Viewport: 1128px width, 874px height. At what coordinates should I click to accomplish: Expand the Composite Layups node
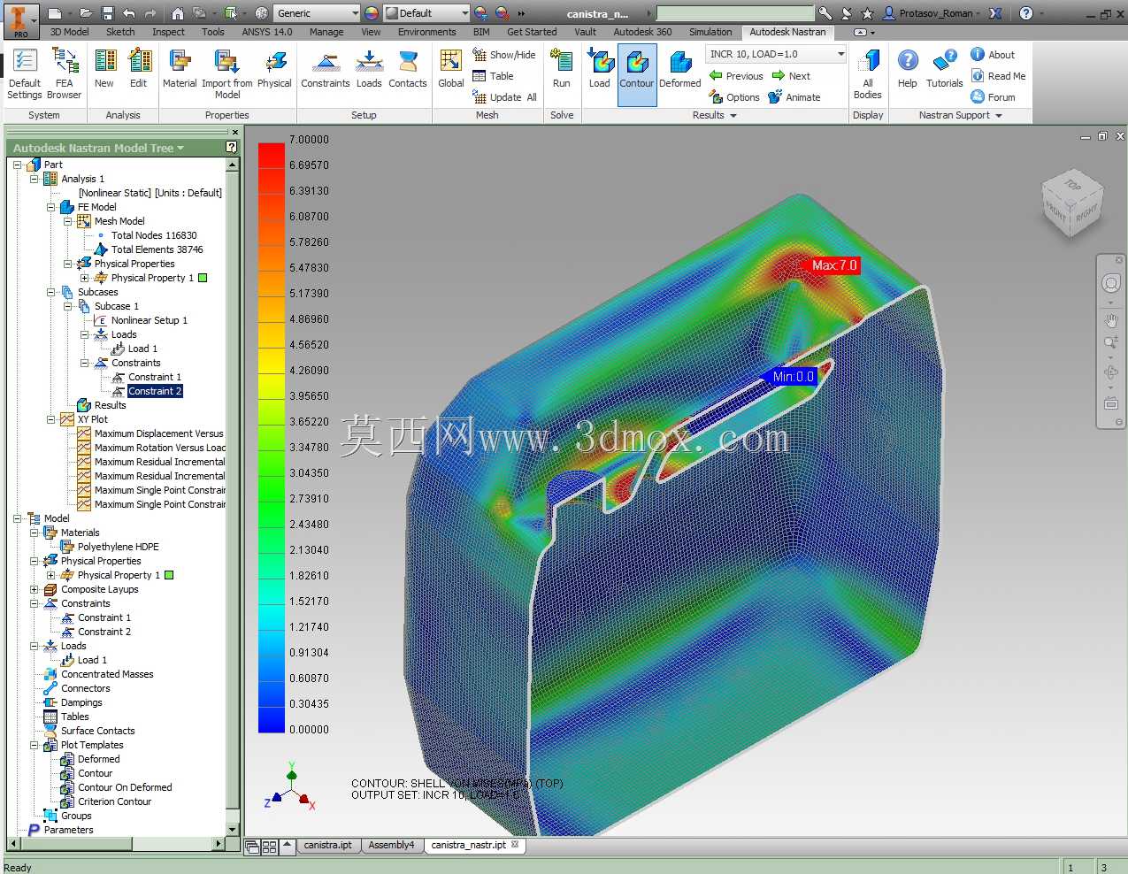click(x=35, y=589)
